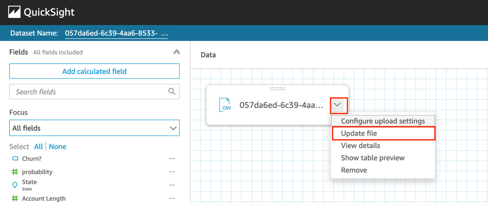
Task: Focus the Search fields input box
Action: (94, 92)
